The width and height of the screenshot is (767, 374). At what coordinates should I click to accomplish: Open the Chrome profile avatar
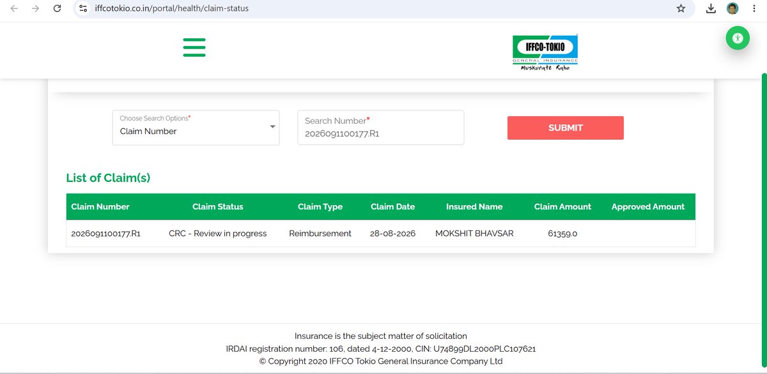click(732, 8)
